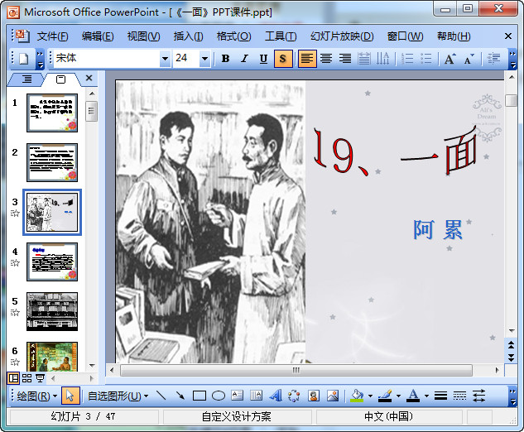This screenshot has width=524, height=432.
Task: Open the 帮助(H) menu
Action: (454, 36)
